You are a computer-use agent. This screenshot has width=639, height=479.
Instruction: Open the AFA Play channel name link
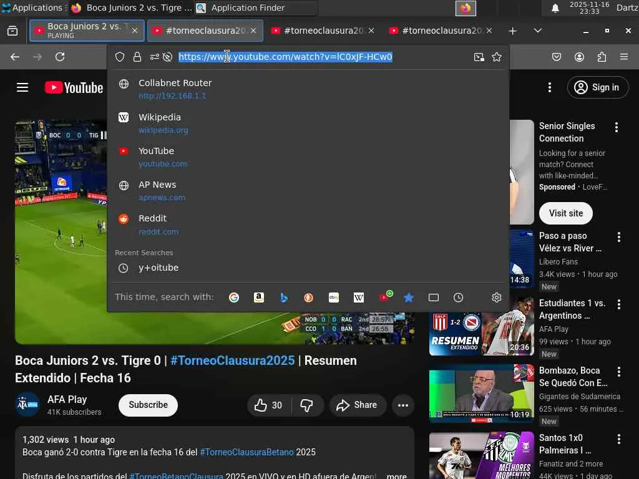(x=67, y=400)
